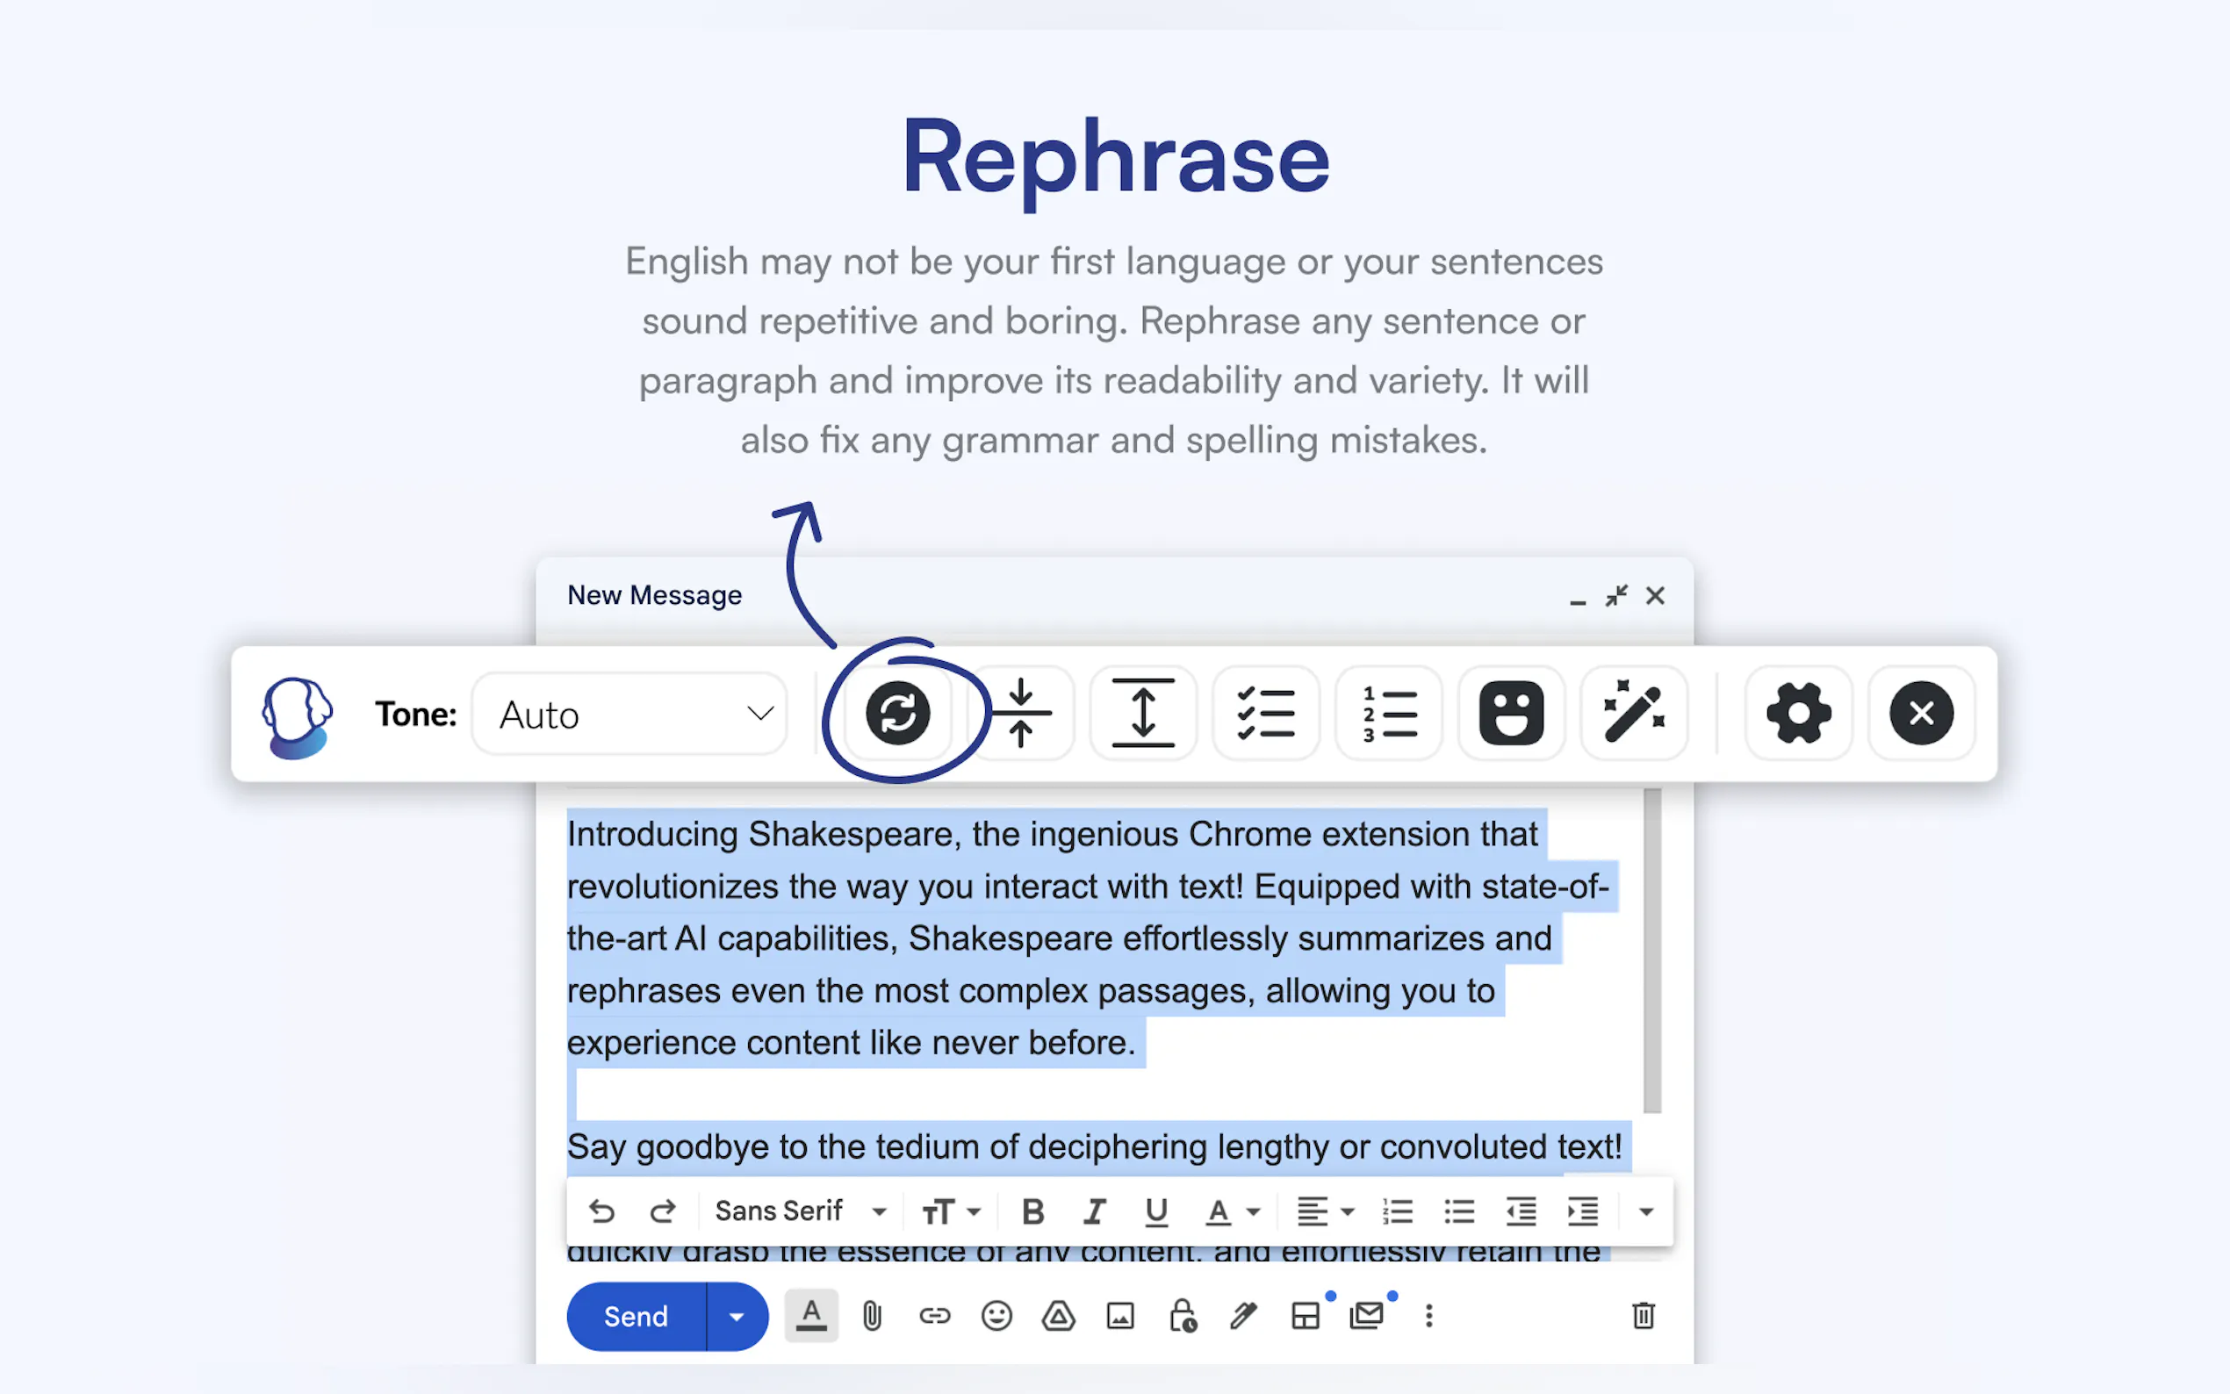Close the Shakespeare toolbar with X
This screenshot has width=2230, height=1394.
point(1921,713)
